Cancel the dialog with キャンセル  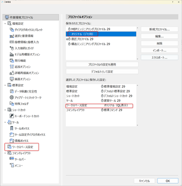click(144, 181)
